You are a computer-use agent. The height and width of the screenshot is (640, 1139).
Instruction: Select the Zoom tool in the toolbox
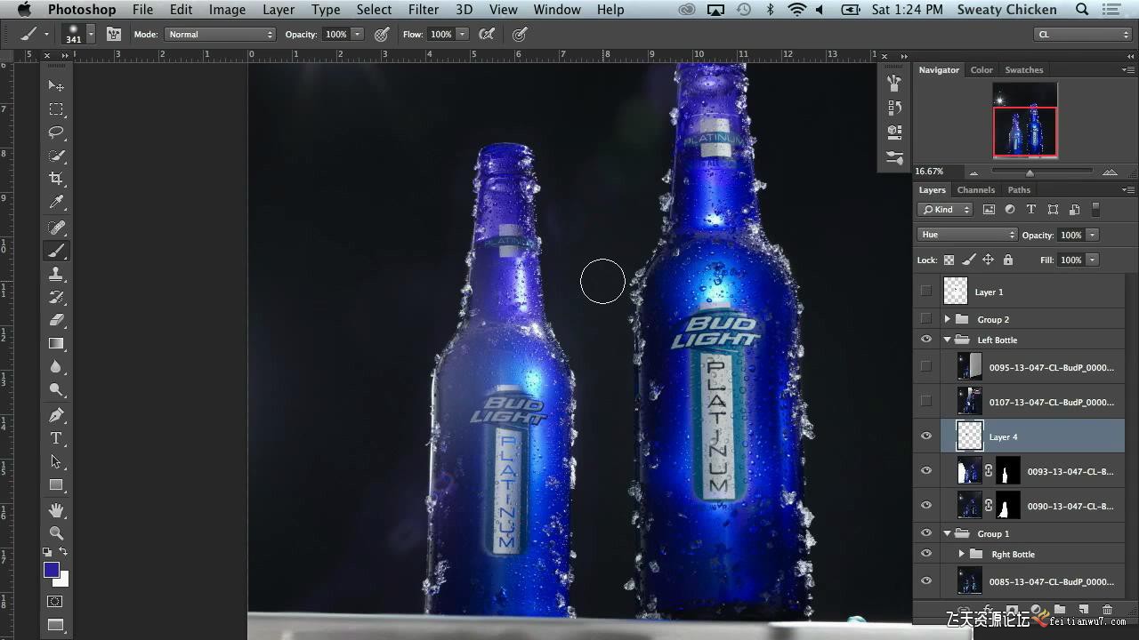coord(56,533)
